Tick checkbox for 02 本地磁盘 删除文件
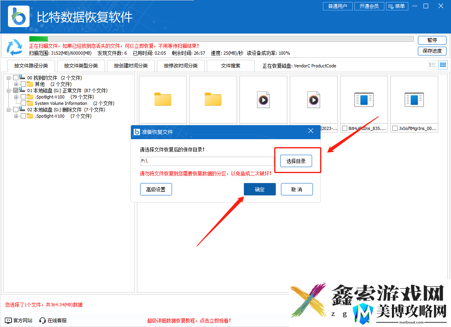Screen dimensions: 451x327 pos(16,110)
